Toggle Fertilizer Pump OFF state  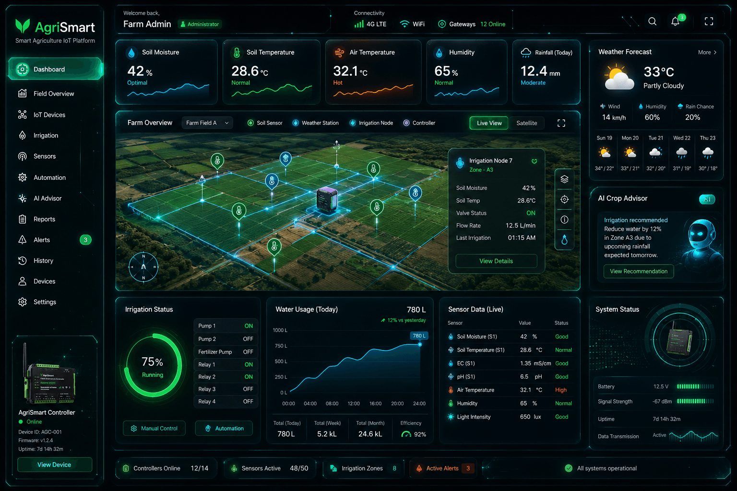click(248, 352)
